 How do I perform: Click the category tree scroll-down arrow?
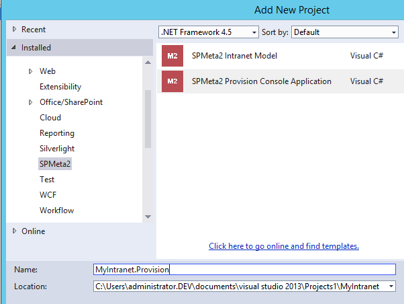[x=148, y=217]
